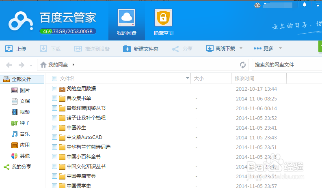Open the 文件名 column dropdown arrow

(x=187, y=78)
